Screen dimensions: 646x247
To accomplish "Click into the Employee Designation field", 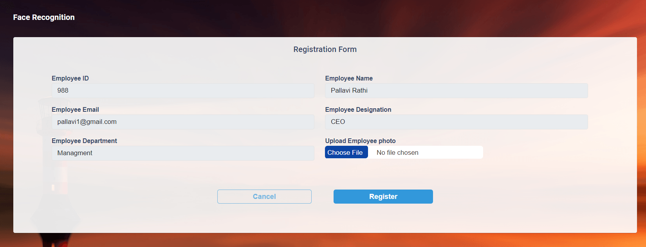I will tap(456, 122).
